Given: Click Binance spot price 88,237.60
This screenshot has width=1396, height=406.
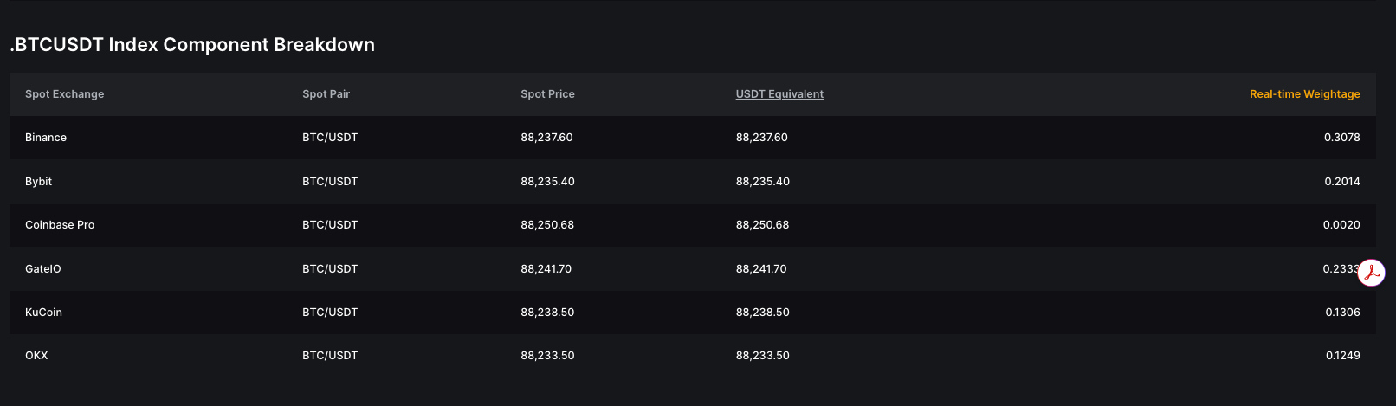Looking at the screenshot, I should click(x=546, y=138).
